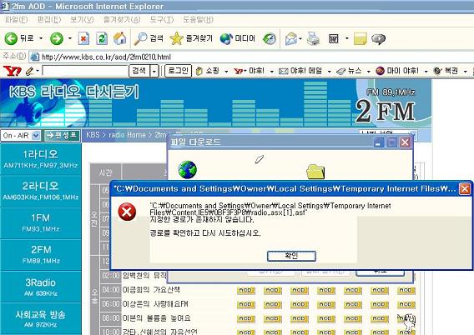Viewport: 474px width, 335px height.
Task: Open the 파일(F) menu
Action: 17,20
